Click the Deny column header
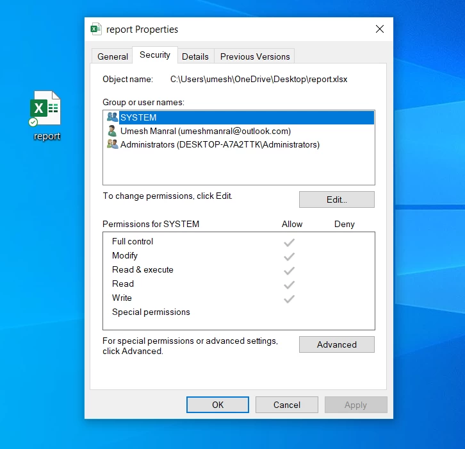 (345, 224)
